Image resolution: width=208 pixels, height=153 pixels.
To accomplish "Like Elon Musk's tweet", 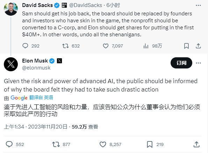I will [103, 144].
